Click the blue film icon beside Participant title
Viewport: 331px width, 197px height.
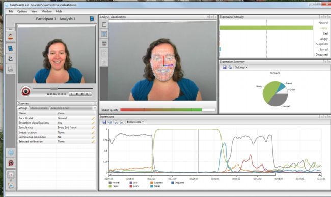(92, 19)
